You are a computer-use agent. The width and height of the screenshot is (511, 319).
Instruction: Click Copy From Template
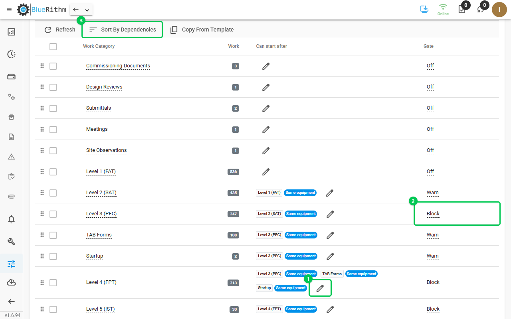coord(202,30)
